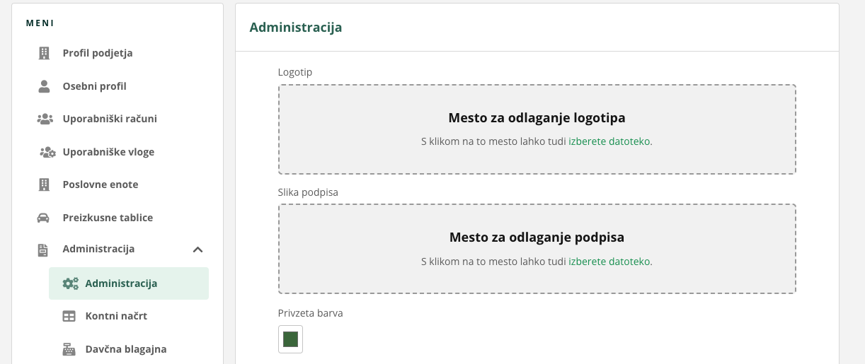Image resolution: width=865 pixels, height=364 pixels.
Task: Click the gears icon in highlighted Administracija item
Action: (70, 283)
